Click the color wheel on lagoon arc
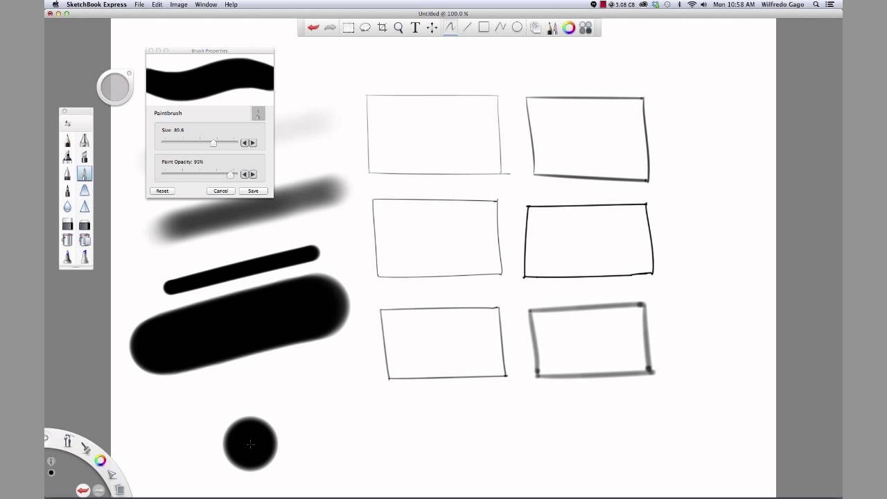This screenshot has height=499, width=887. pyautogui.click(x=100, y=460)
